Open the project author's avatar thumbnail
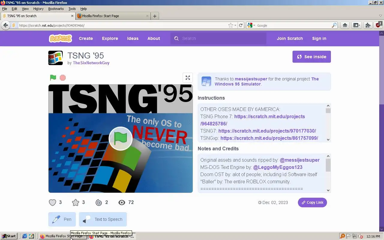384x240 pixels. click(55, 58)
